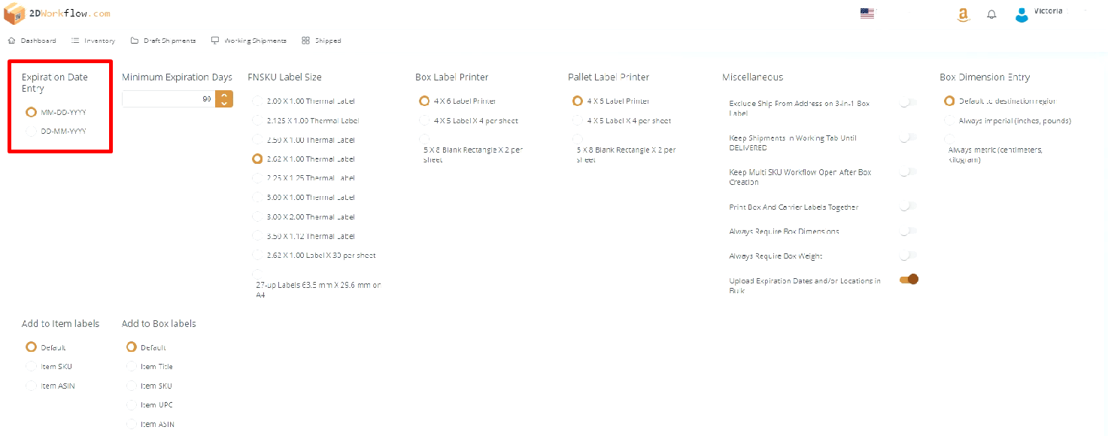Click the user avatar icon beside Victoria
This screenshot has height=436, width=1108.
[1021, 14]
